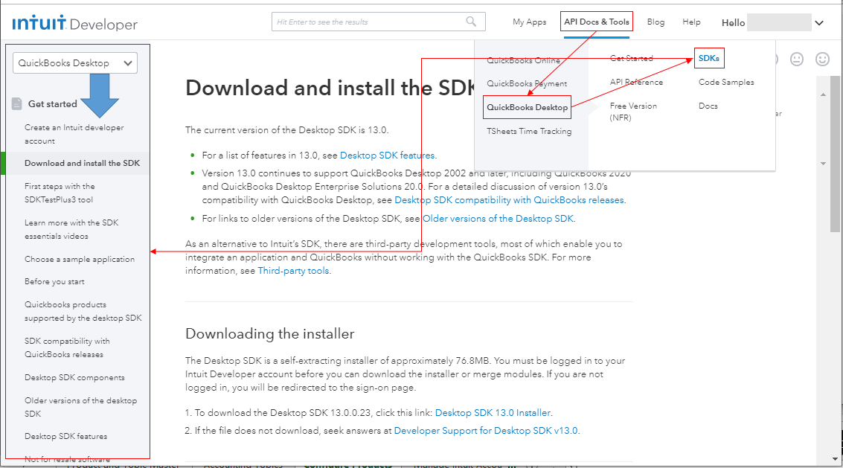Follow the Desktop SDK features link
Screen dimensions: 843x468
pos(388,155)
